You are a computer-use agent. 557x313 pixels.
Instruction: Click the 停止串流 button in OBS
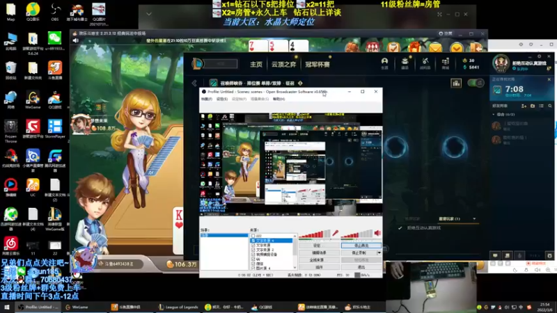(x=361, y=246)
